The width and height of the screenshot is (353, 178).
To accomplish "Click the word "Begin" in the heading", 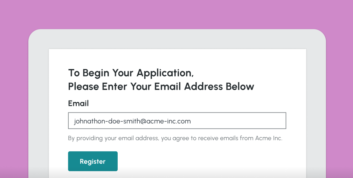I will (x=96, y=73).
